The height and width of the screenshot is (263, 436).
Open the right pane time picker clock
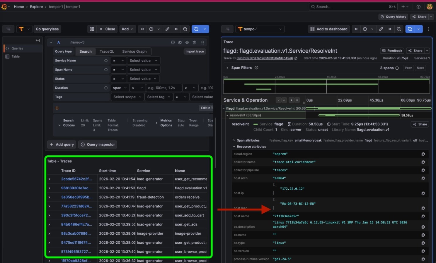[x=365, y=29]
